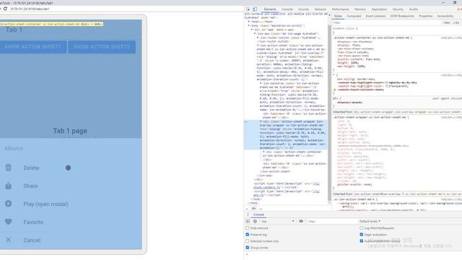Toggle the :hov element state button
The height and width of the screenshot is (260, 462).
(x=447, y=22)
